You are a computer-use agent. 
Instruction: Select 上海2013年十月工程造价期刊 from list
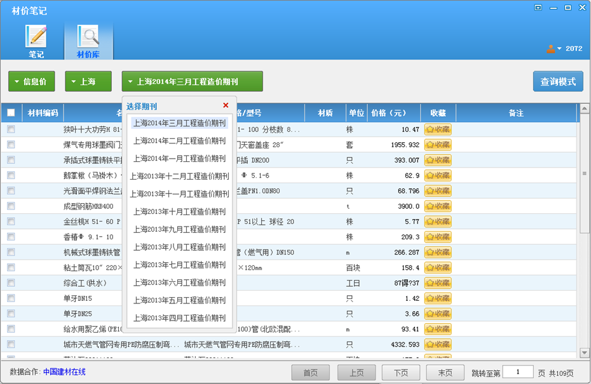point(179,211)
